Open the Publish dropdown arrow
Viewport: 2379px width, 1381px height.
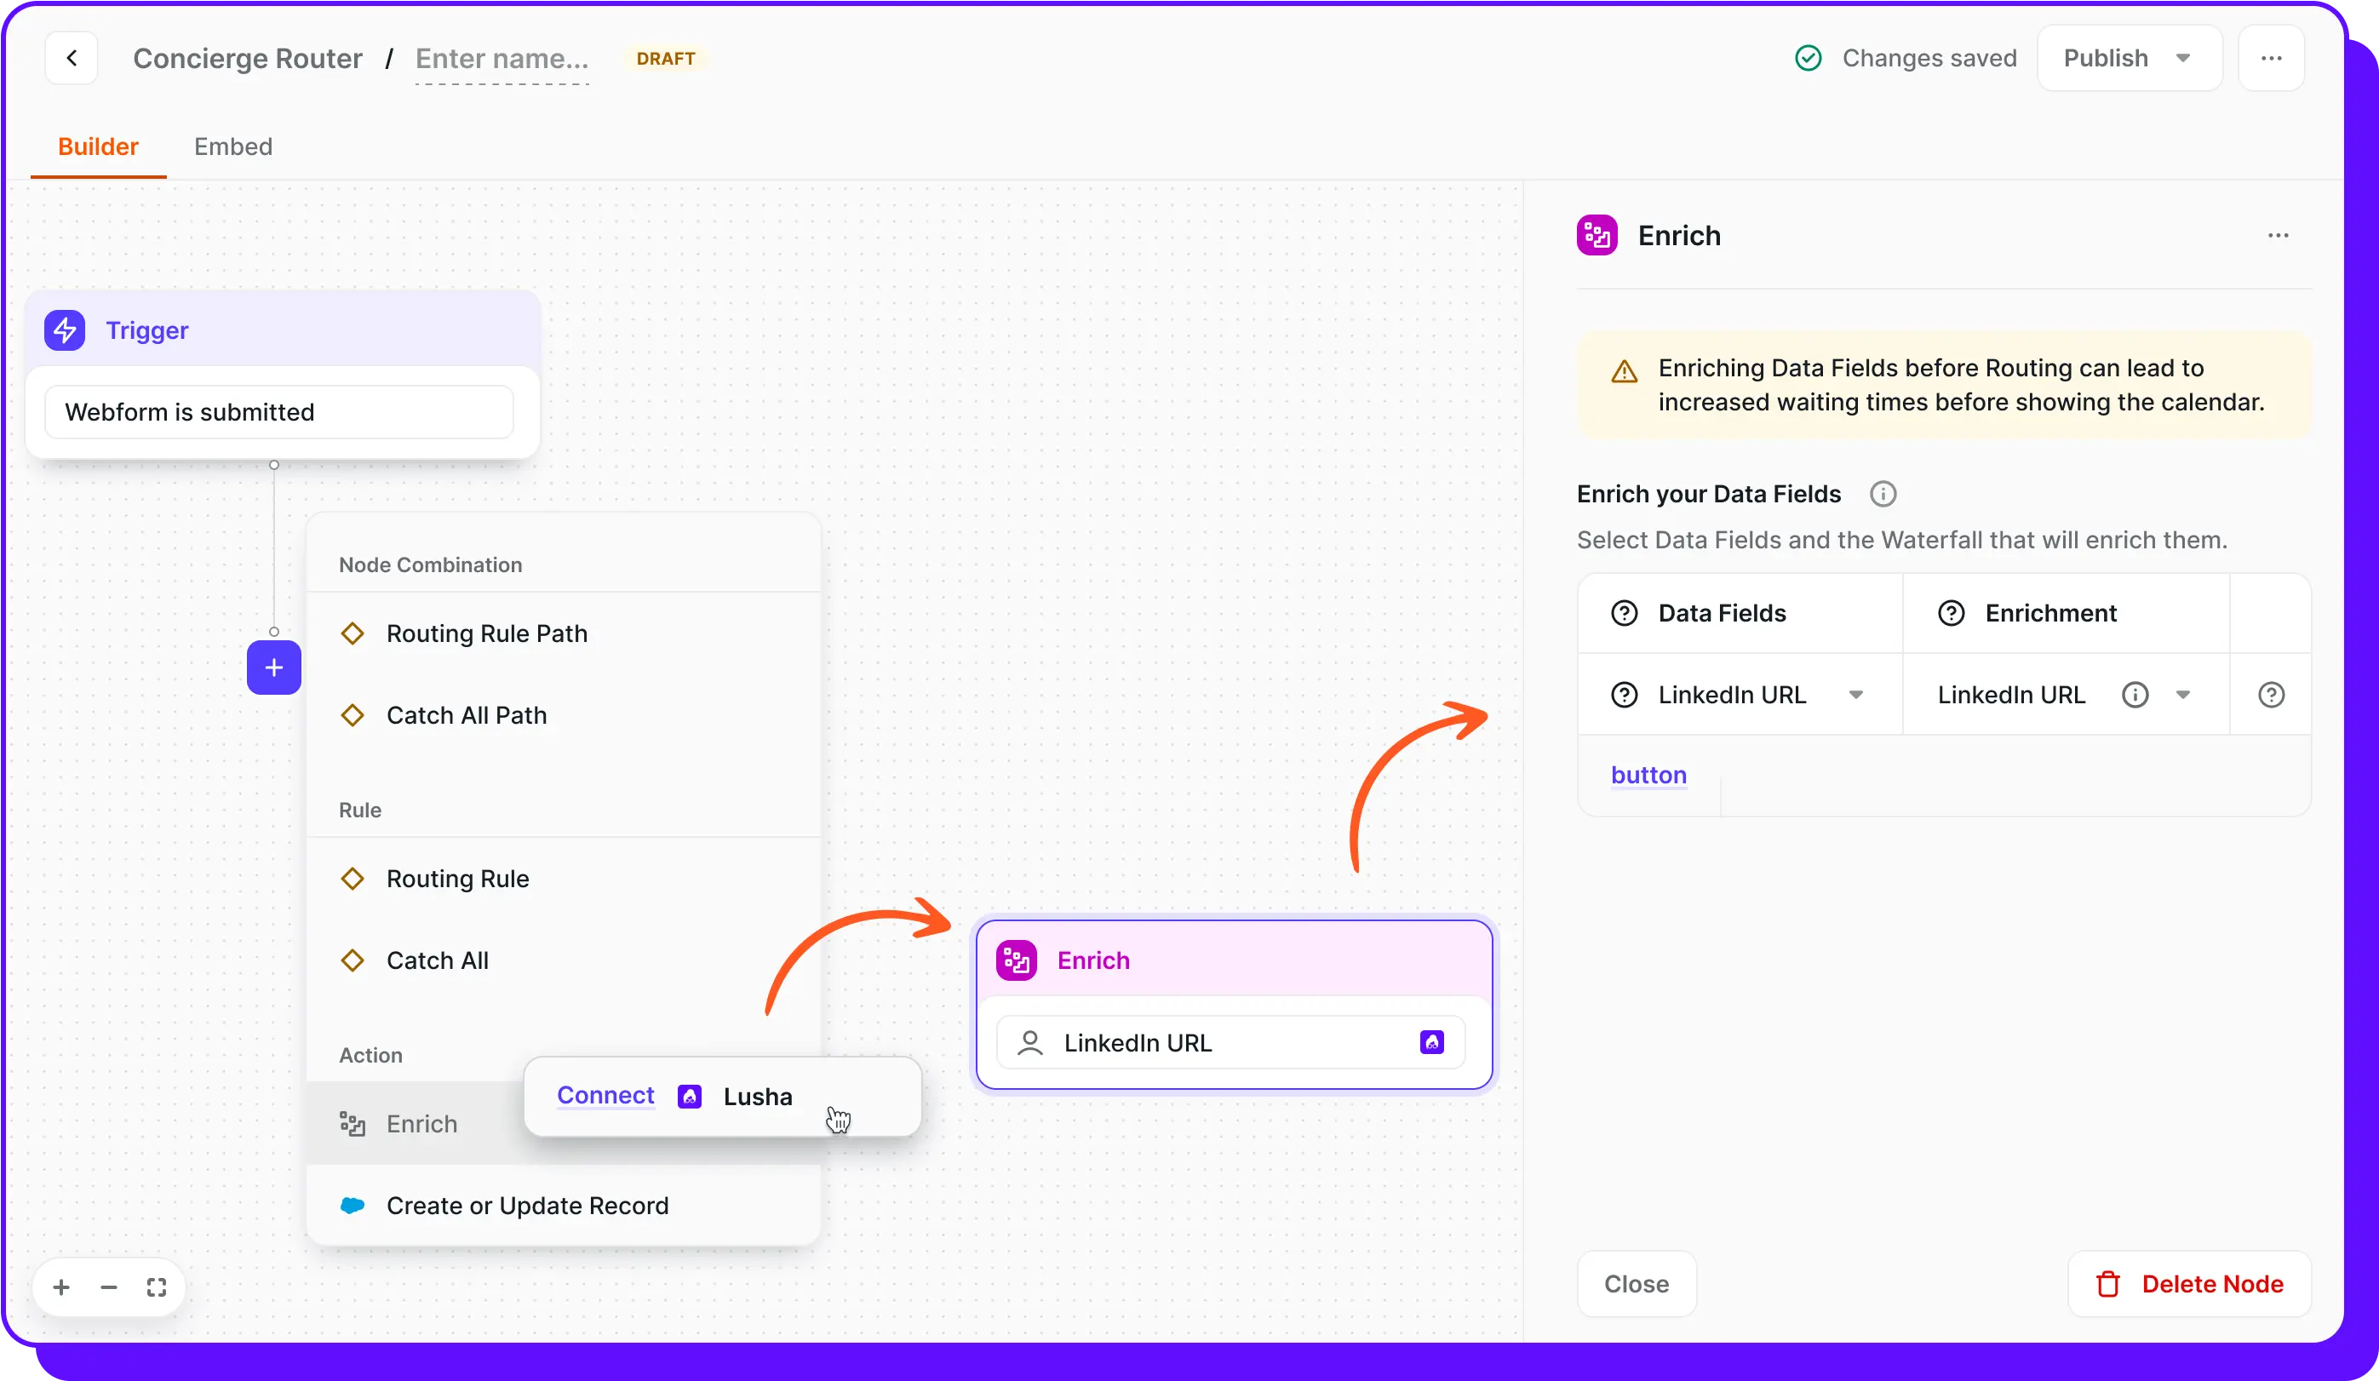pos(2182,59)
